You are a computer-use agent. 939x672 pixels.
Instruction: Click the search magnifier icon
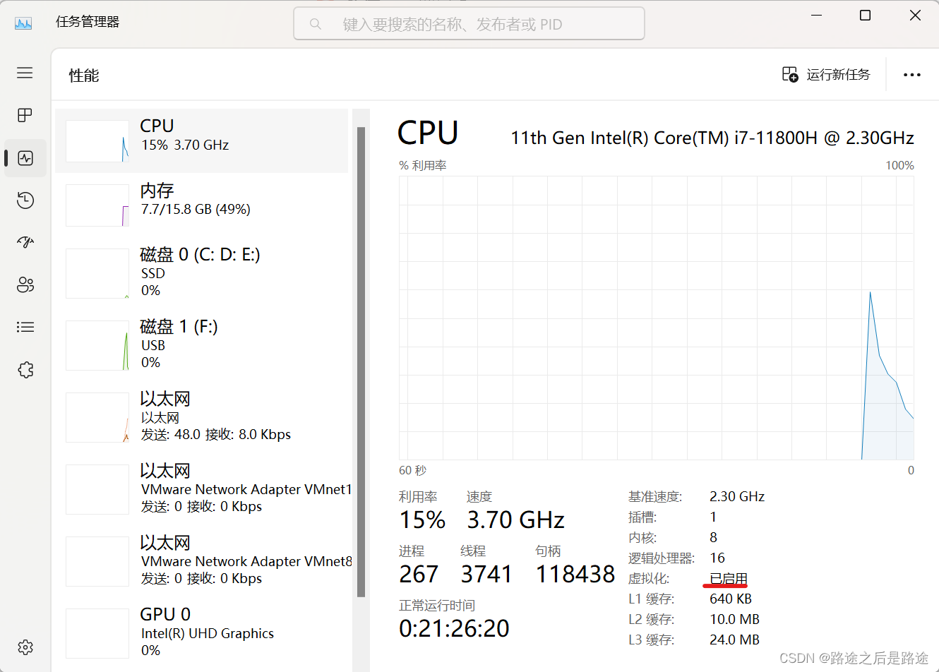point(316,24)
